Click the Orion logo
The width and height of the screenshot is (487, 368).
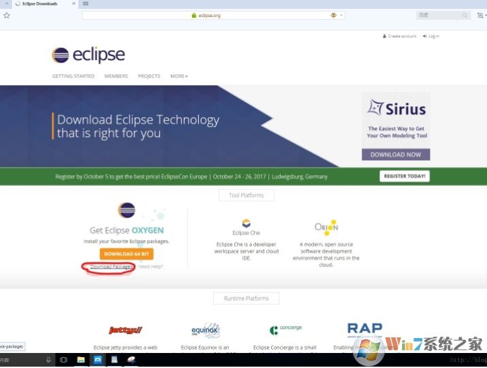click(x=326, y=228)
